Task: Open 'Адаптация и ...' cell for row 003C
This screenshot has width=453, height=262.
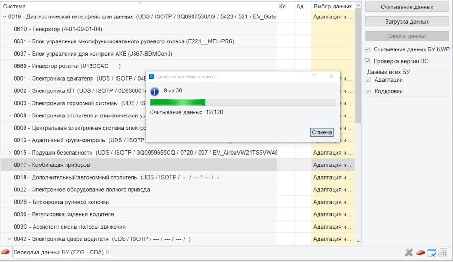Action: coord(333,227)
